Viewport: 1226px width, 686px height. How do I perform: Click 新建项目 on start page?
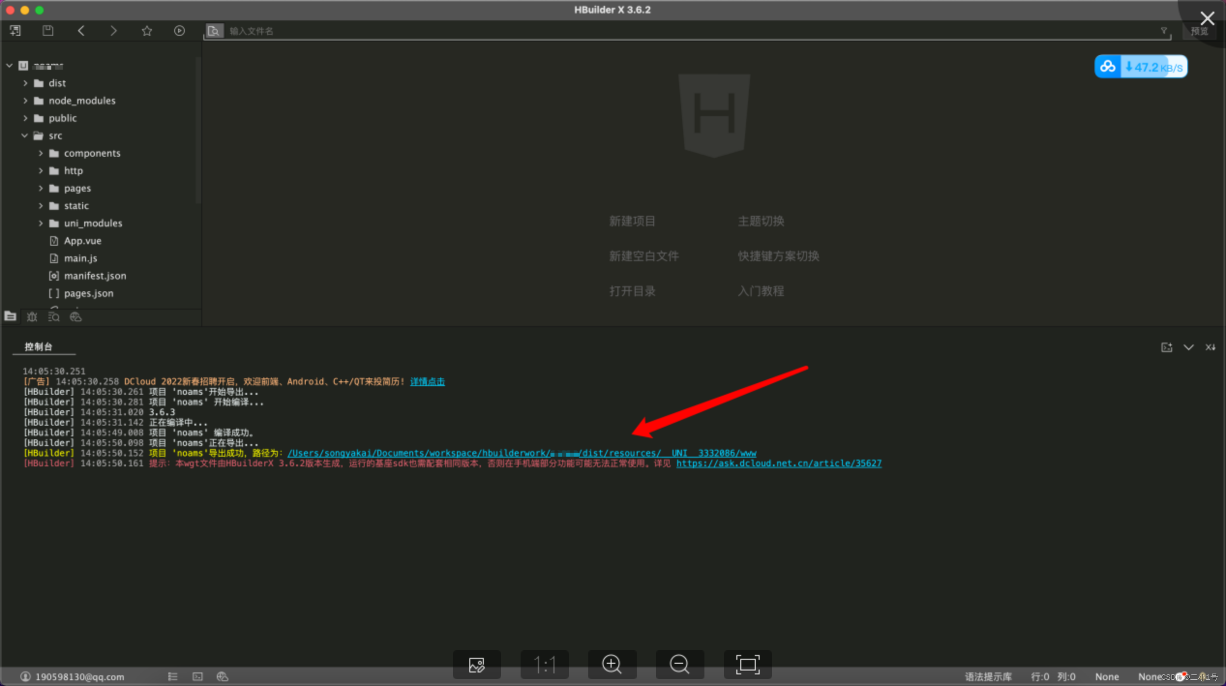pyautogui.click(x=632, y=221)
